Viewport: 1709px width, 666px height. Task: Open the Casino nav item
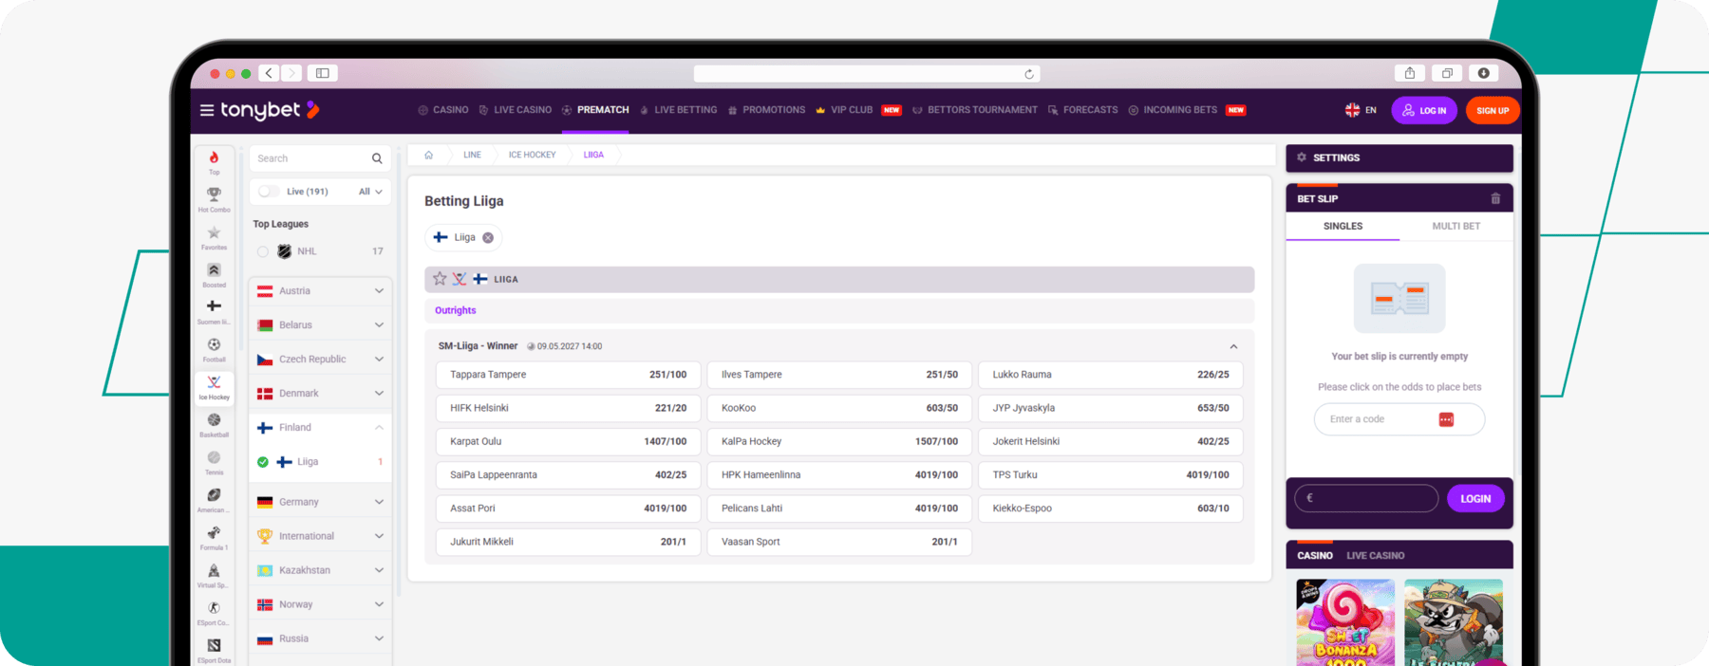[x=443, y=110]
